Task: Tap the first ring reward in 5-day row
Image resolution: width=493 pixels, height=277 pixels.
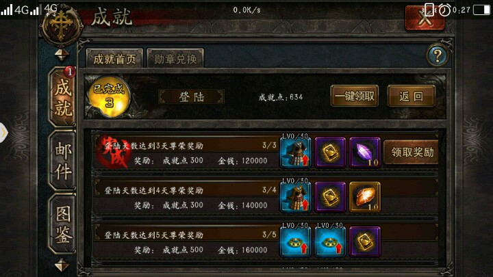Action: (296, 242)
